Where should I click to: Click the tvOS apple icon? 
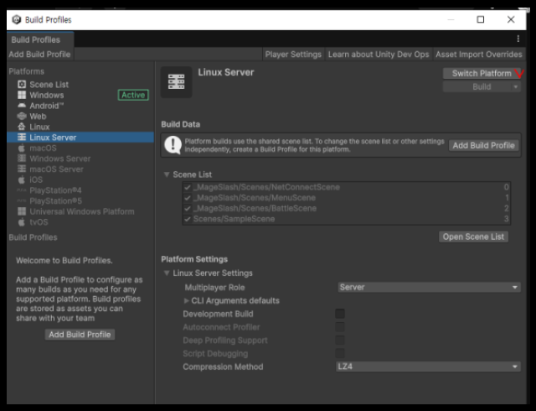[x=22, y=222]
